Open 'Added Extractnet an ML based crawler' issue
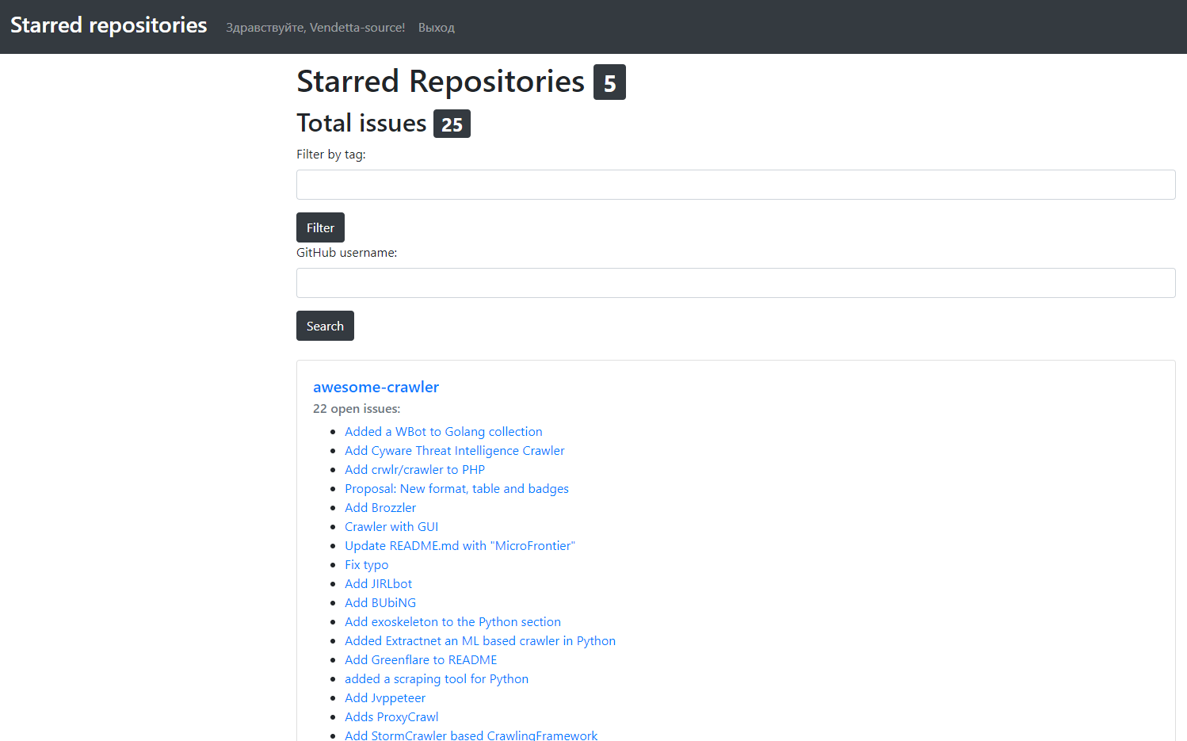The image size is (1187, 741). (x=480, y=641)
